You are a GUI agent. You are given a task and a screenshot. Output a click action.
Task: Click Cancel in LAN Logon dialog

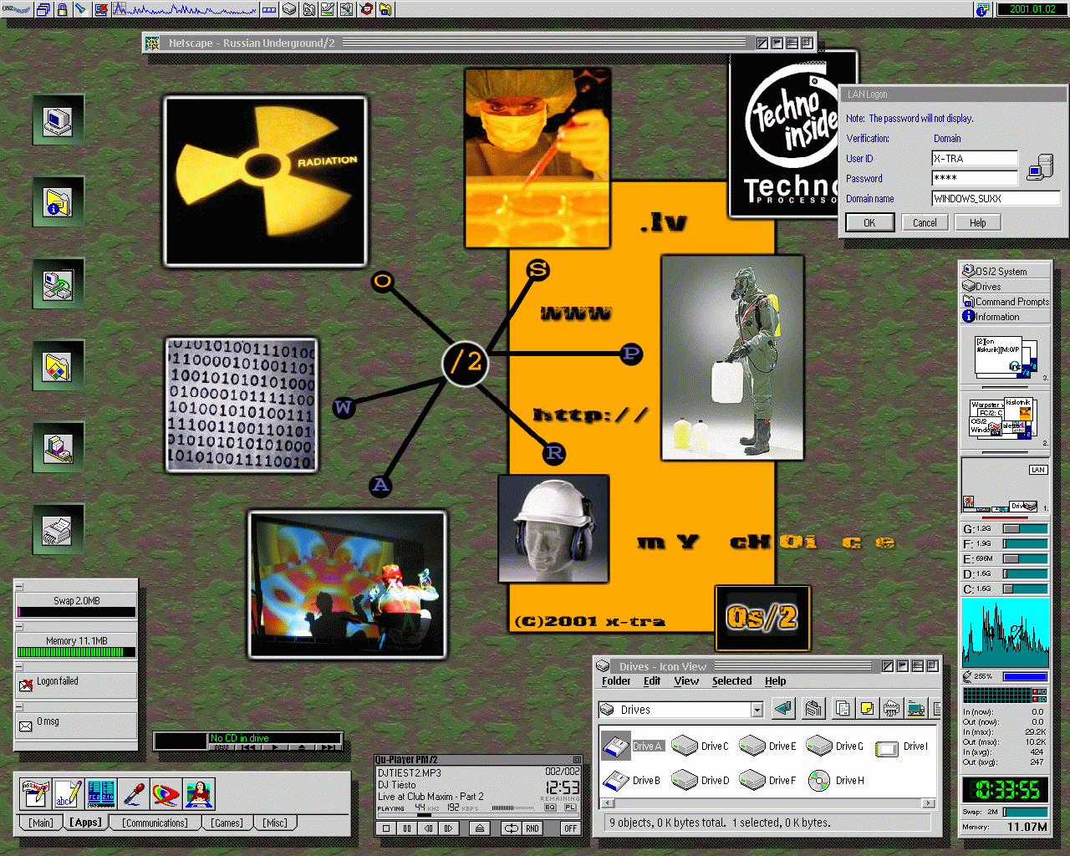pyautogui.click(x=925, y=222)
